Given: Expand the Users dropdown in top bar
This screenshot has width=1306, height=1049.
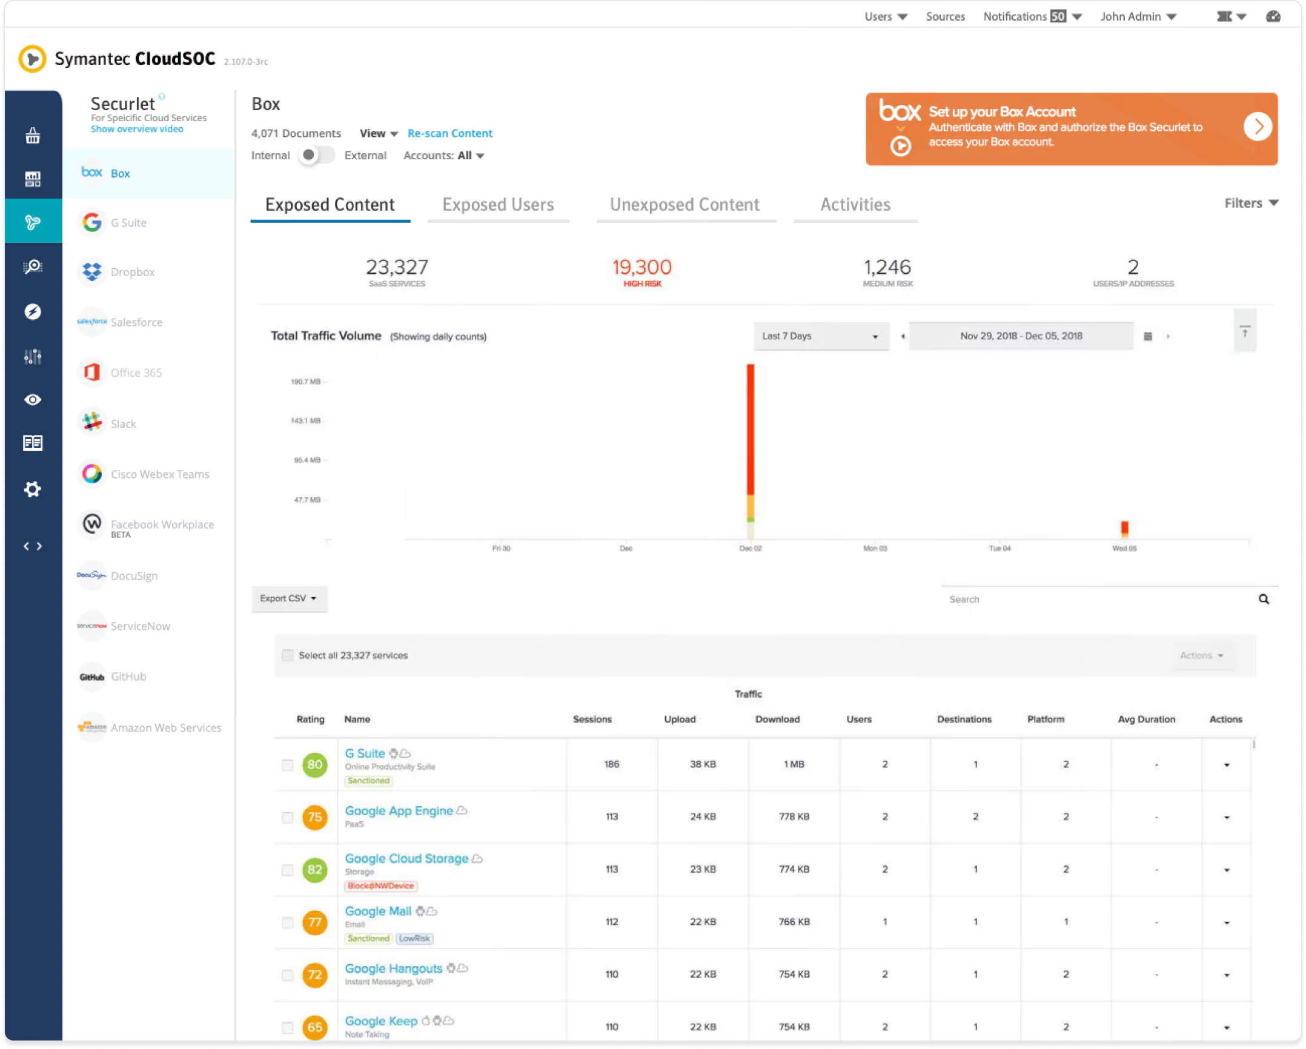Looking at the screenshot, I should pyautogui.click(x=886, y=17).
